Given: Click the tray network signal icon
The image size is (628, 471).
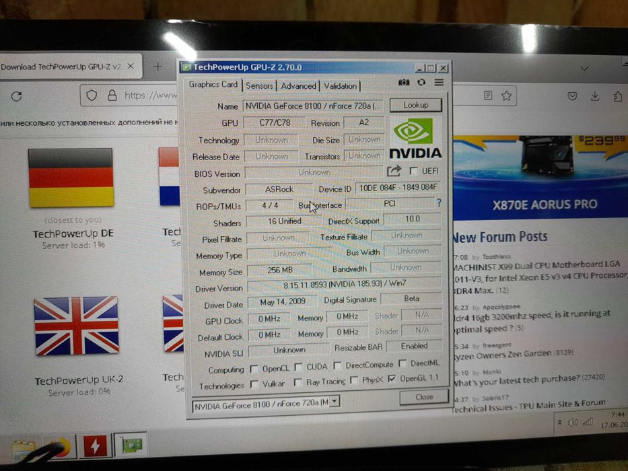Looking at the screenshot, I should pos(587,421).
